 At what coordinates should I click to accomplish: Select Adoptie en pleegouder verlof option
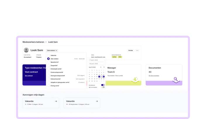pos(48,82)
